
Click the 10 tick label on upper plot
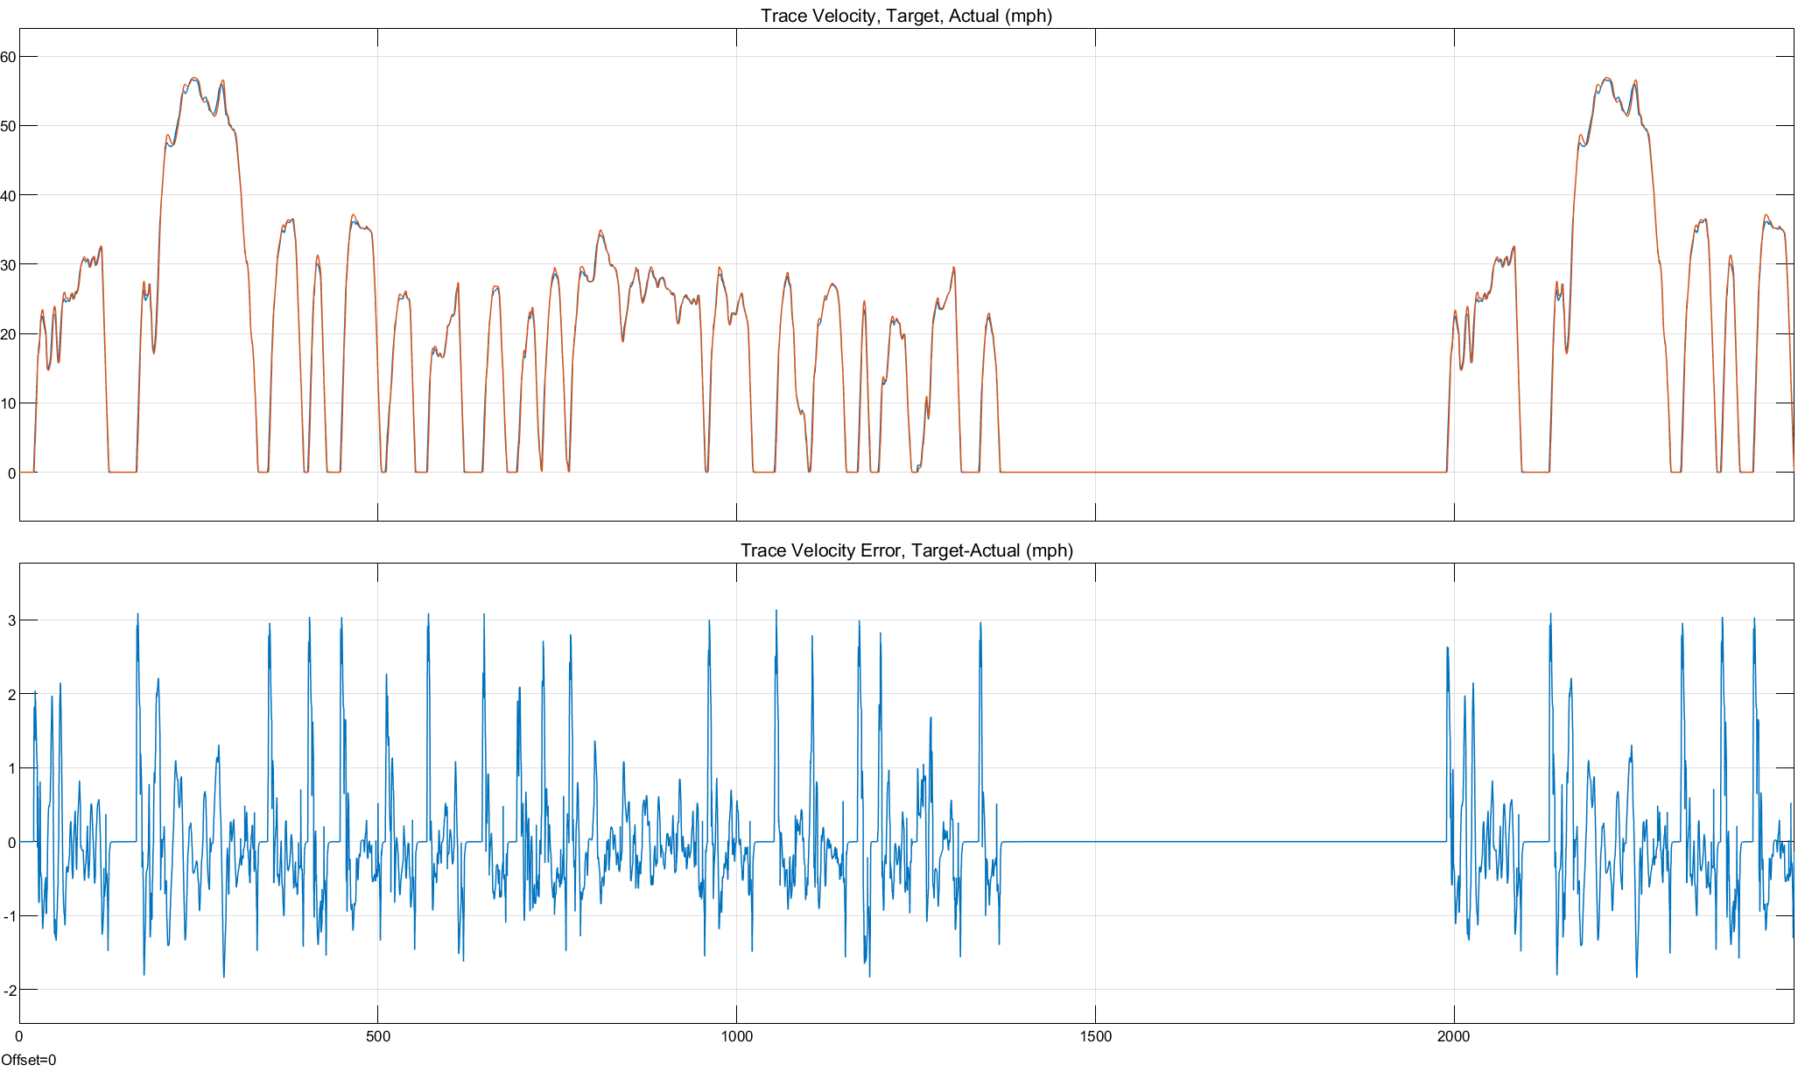click(8, 403)
